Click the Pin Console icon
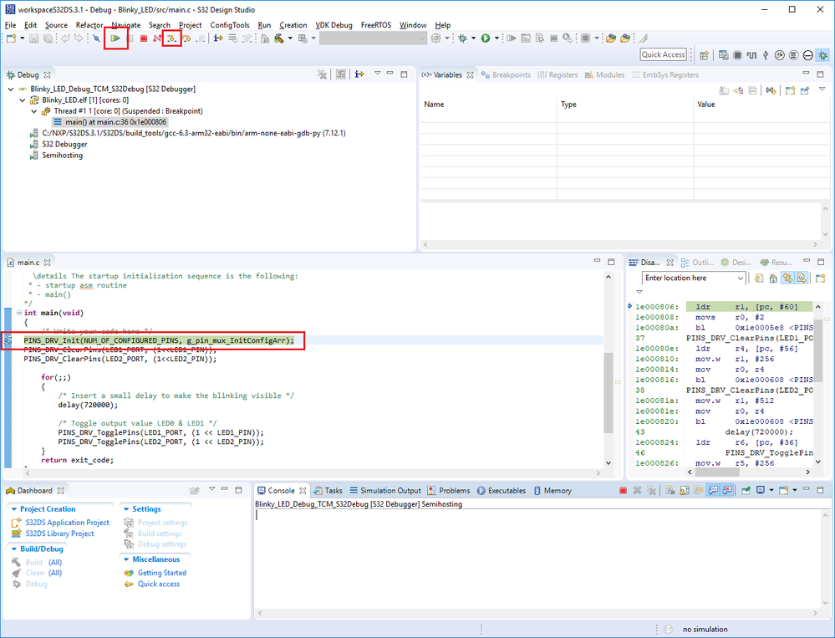 [746, 491]
